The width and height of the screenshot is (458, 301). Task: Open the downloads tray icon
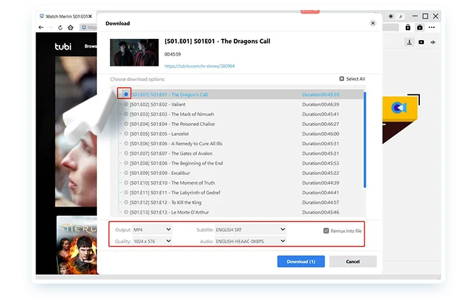coord(410,42)
